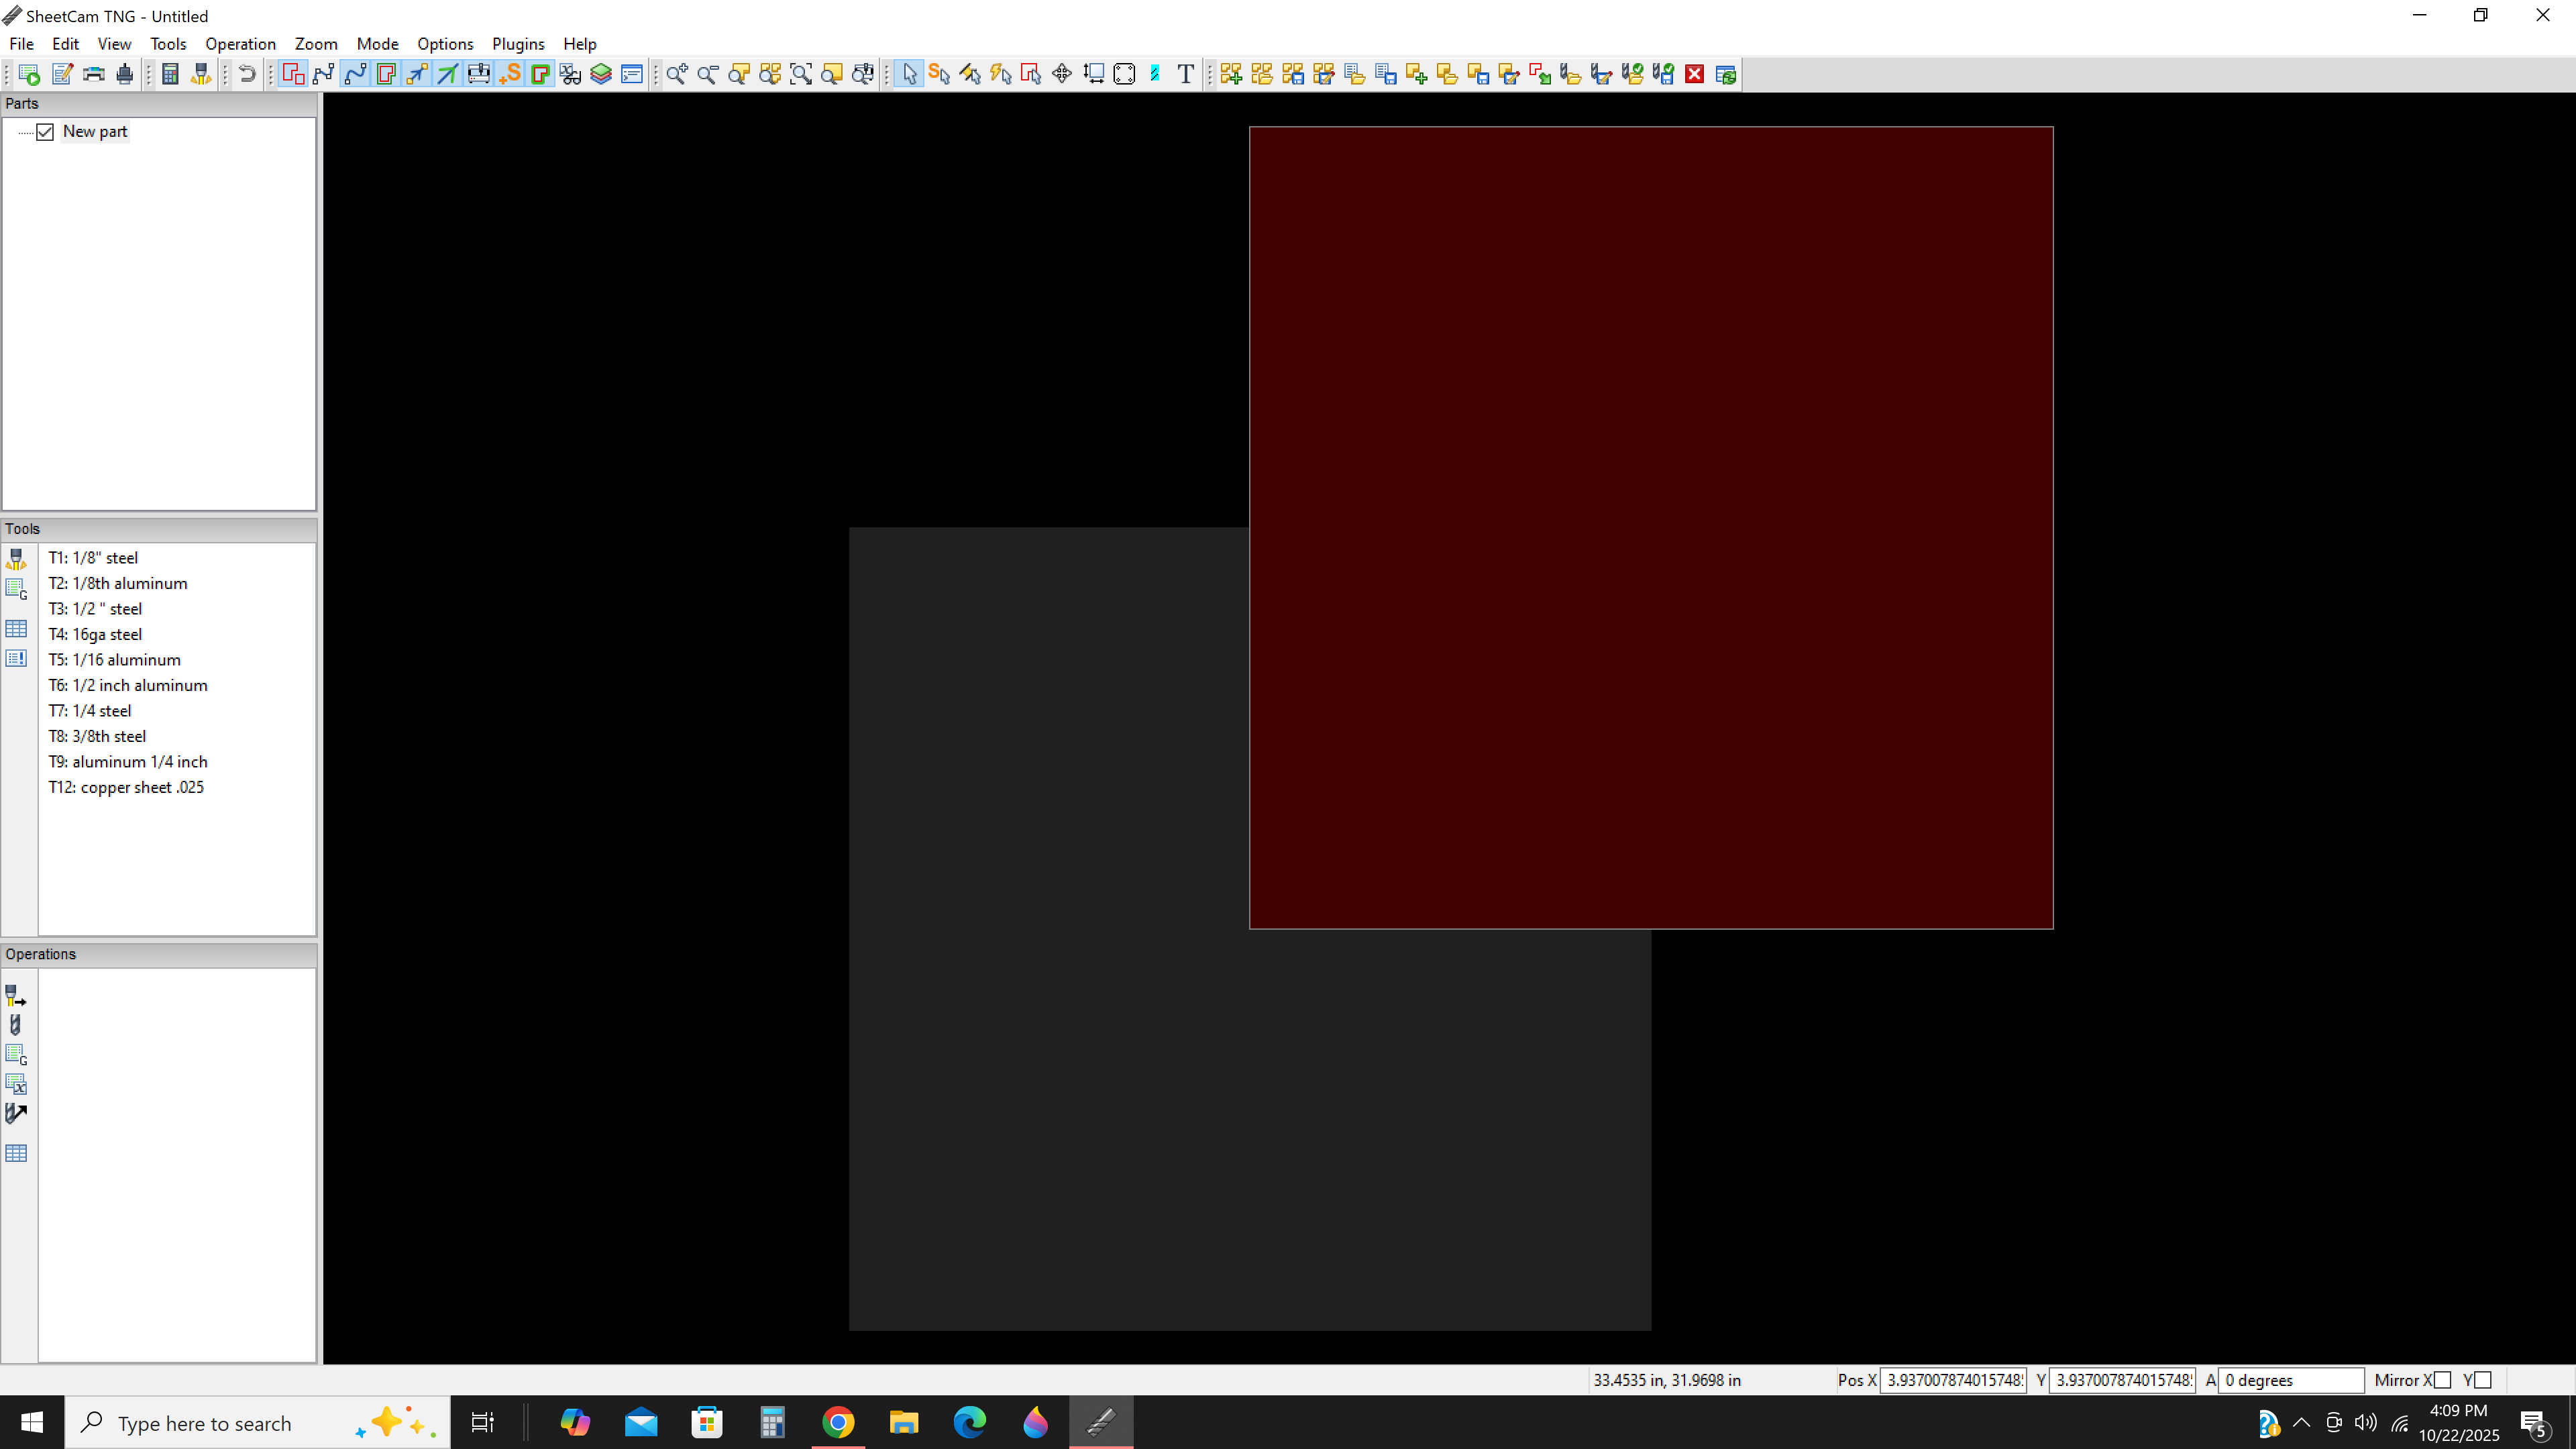Expand hidden system tray icons chevron
The height and width of the screenshot is (1449, 2576).
tap(2301, 1422)
